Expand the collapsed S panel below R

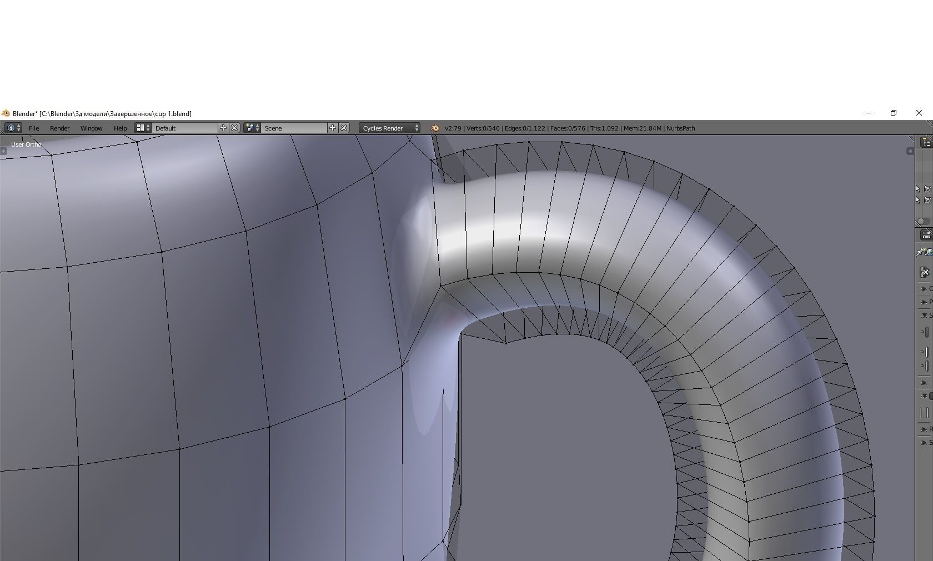(x=925, y=443)
